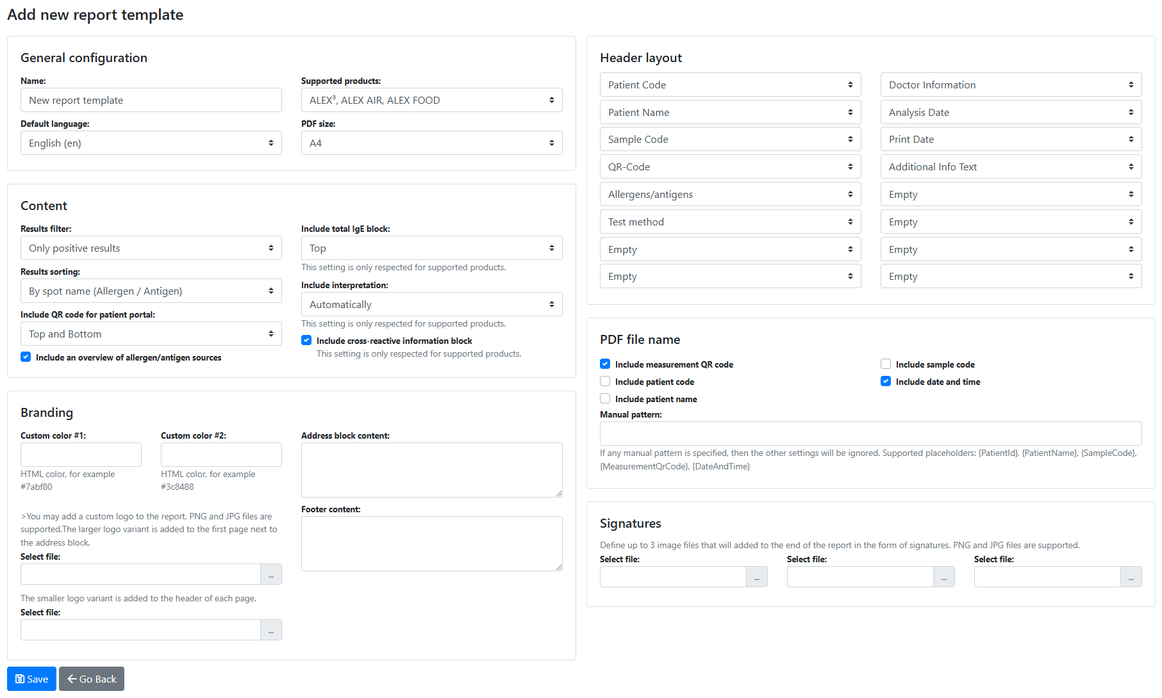Image resolution: width=1162 pixels, height=698 pixels.
Task: Browse for the smaller logo file
Action: (x=271, y=630)
